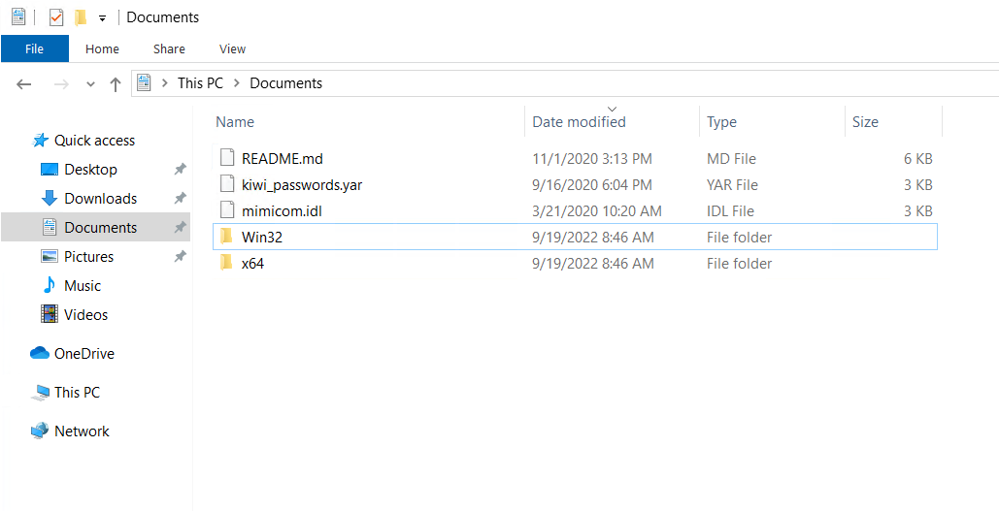999x511 pixels.
Task: Click the pin icon next to Desktop
Action: coord(181,170)
